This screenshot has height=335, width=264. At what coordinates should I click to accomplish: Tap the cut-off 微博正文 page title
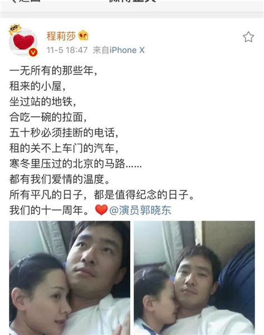[132, 1]
